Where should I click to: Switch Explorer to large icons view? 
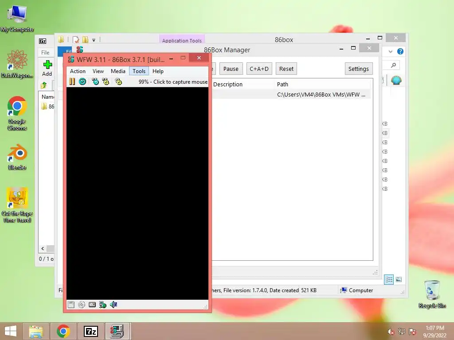click(x=399, y=279)
